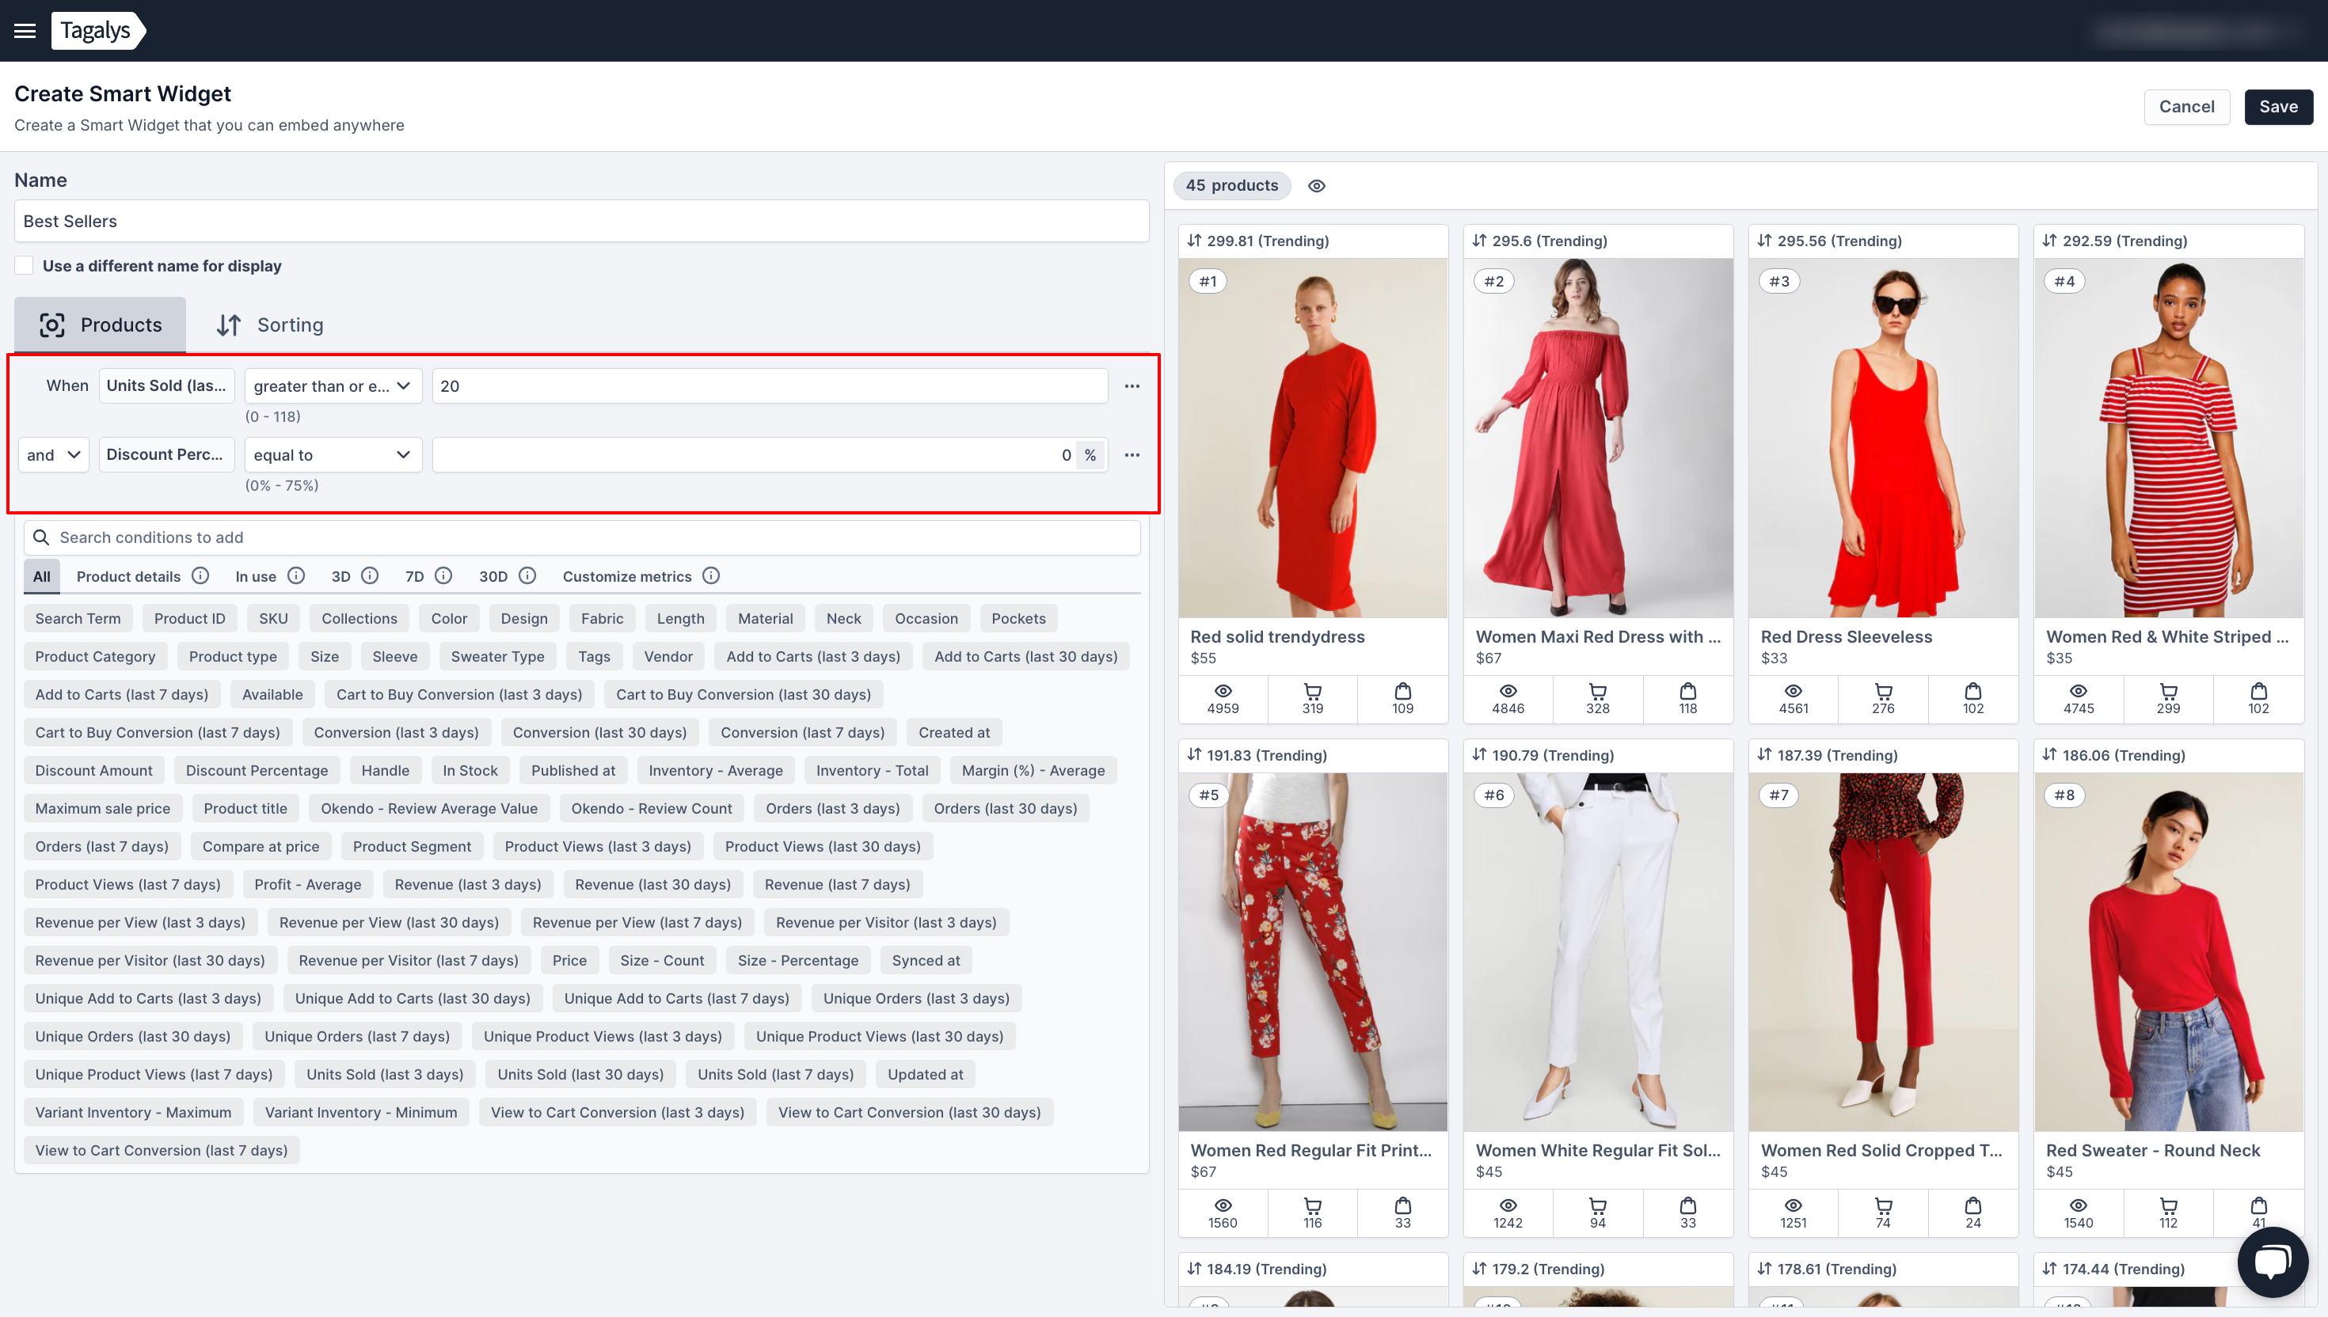Click views icon on Women Maxi Red Dress

(1508, 692)
